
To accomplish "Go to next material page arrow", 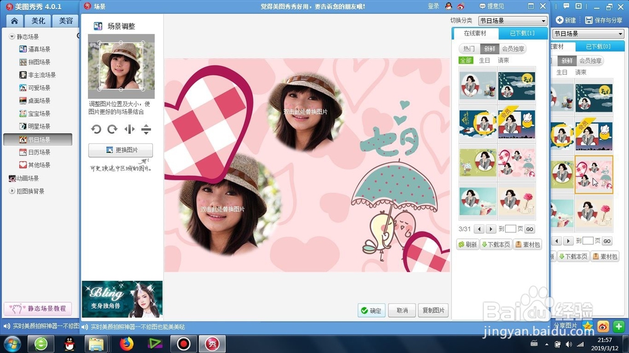I will pyautogui.click(x=491, y=229).
